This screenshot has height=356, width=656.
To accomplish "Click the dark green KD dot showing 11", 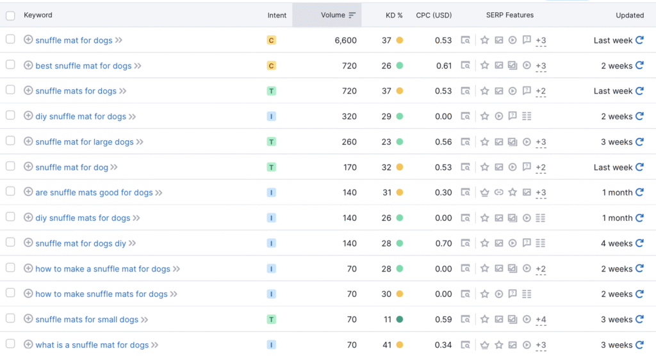I will (399, 320).
